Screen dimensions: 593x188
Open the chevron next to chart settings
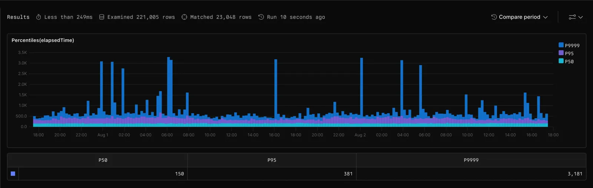581,17
